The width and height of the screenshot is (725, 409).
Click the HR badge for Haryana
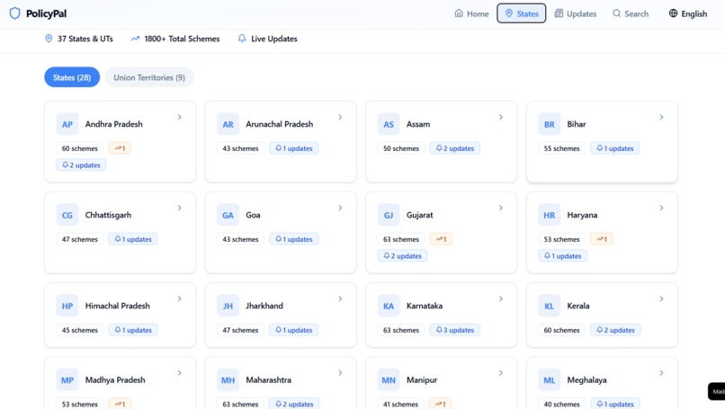coord(550,215)
